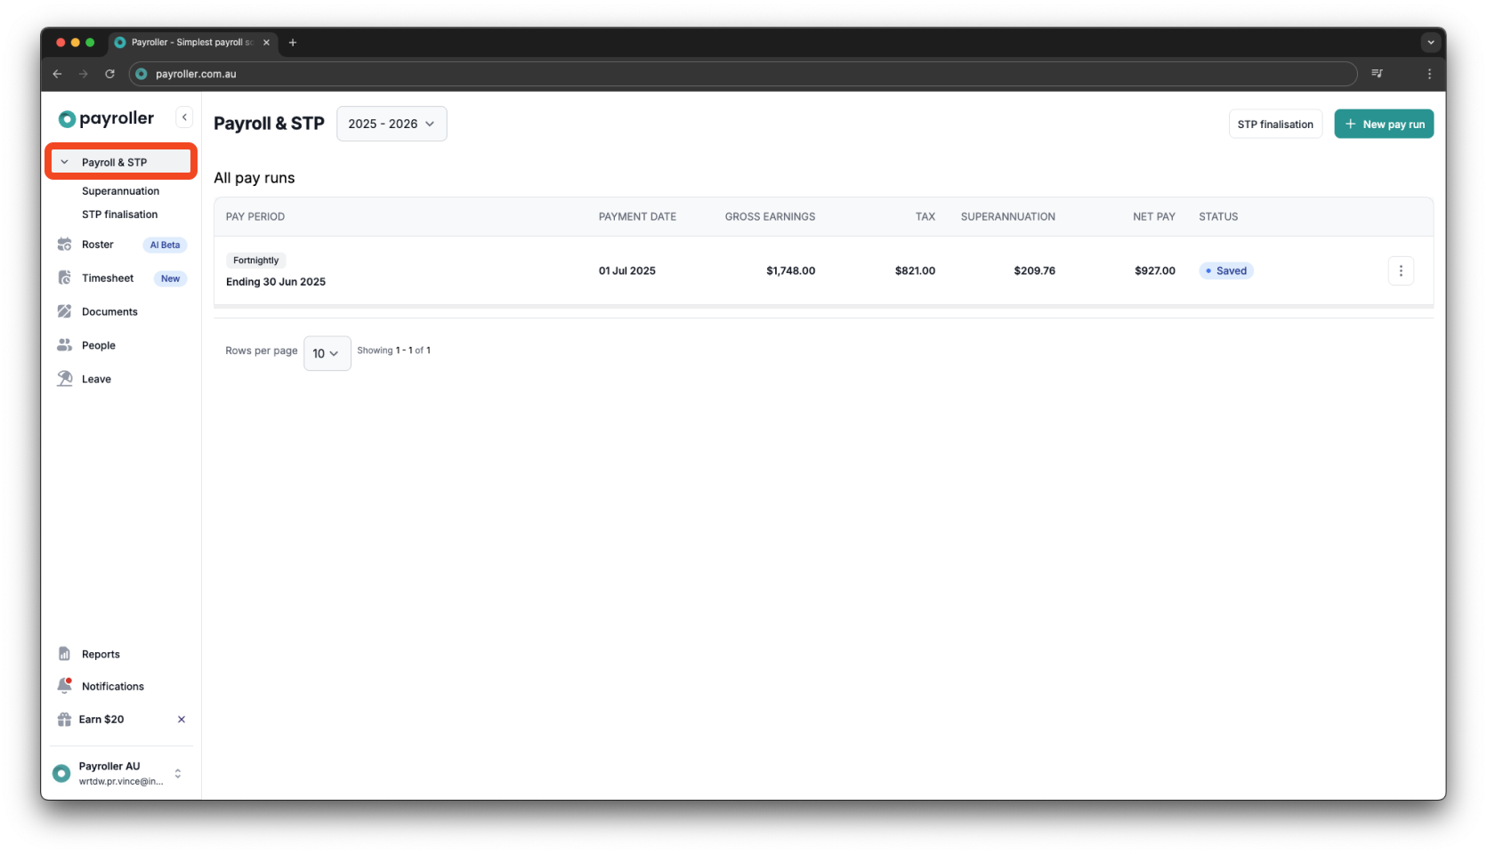Collapse the Payroll & STP menu chevron
The height and width of the screenshot is (854, 1487).
(x=64, y=161)
